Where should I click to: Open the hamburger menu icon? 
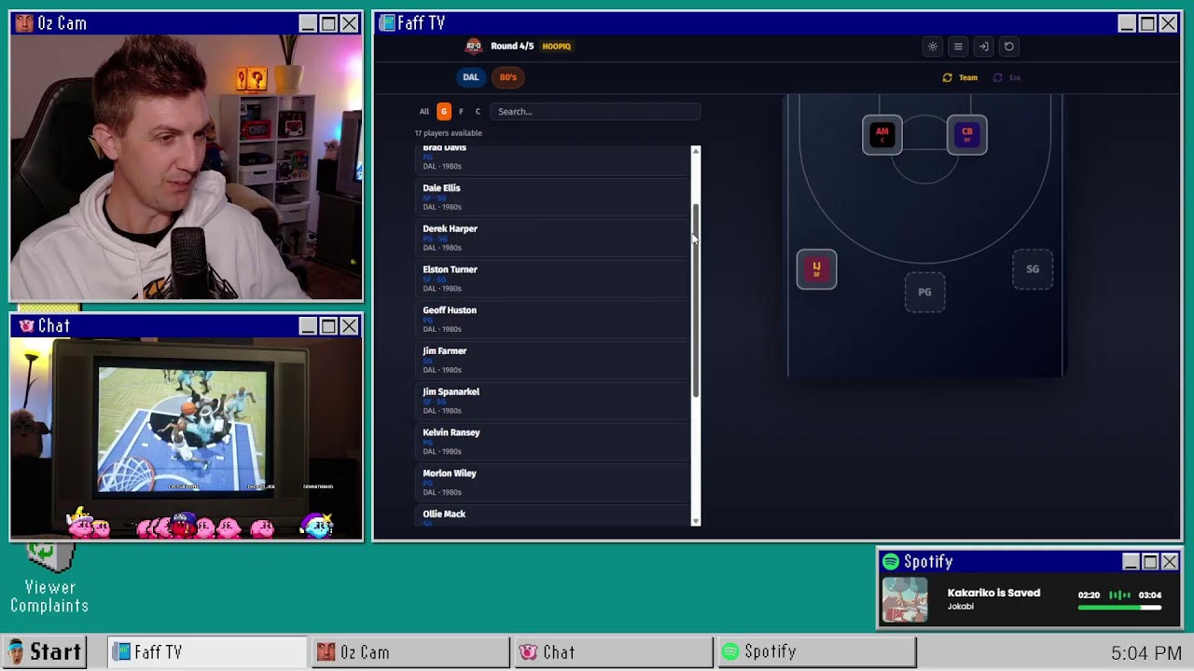point(958,47)
